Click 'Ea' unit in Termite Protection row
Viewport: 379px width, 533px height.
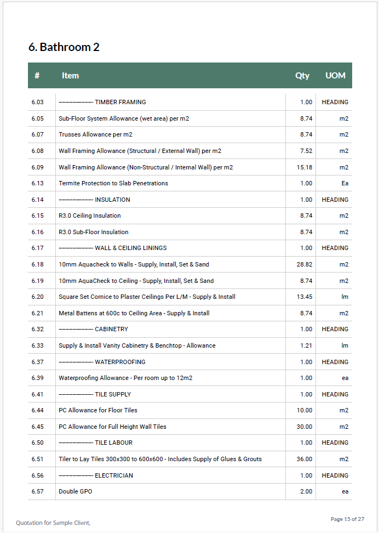[x=344, y=183]
